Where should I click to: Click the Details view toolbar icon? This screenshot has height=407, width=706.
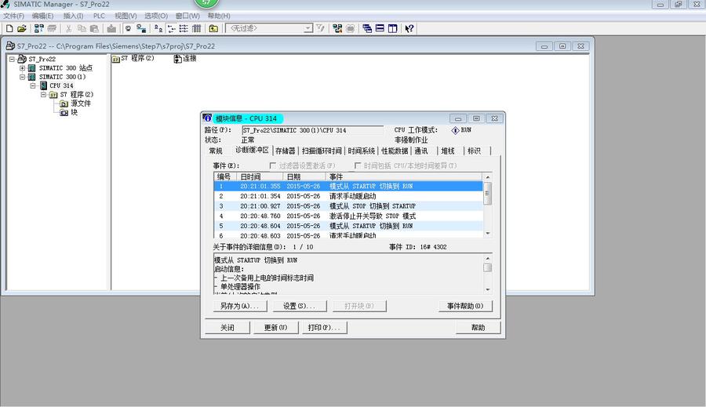click(x=196, y=28)
